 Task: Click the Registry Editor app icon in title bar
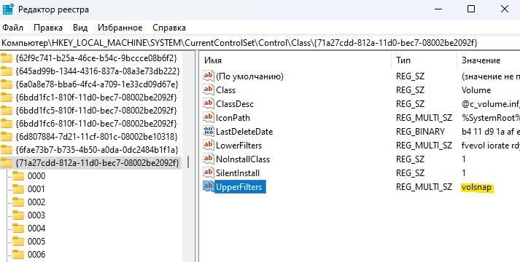pyautogui.click(x=7, y=9)
